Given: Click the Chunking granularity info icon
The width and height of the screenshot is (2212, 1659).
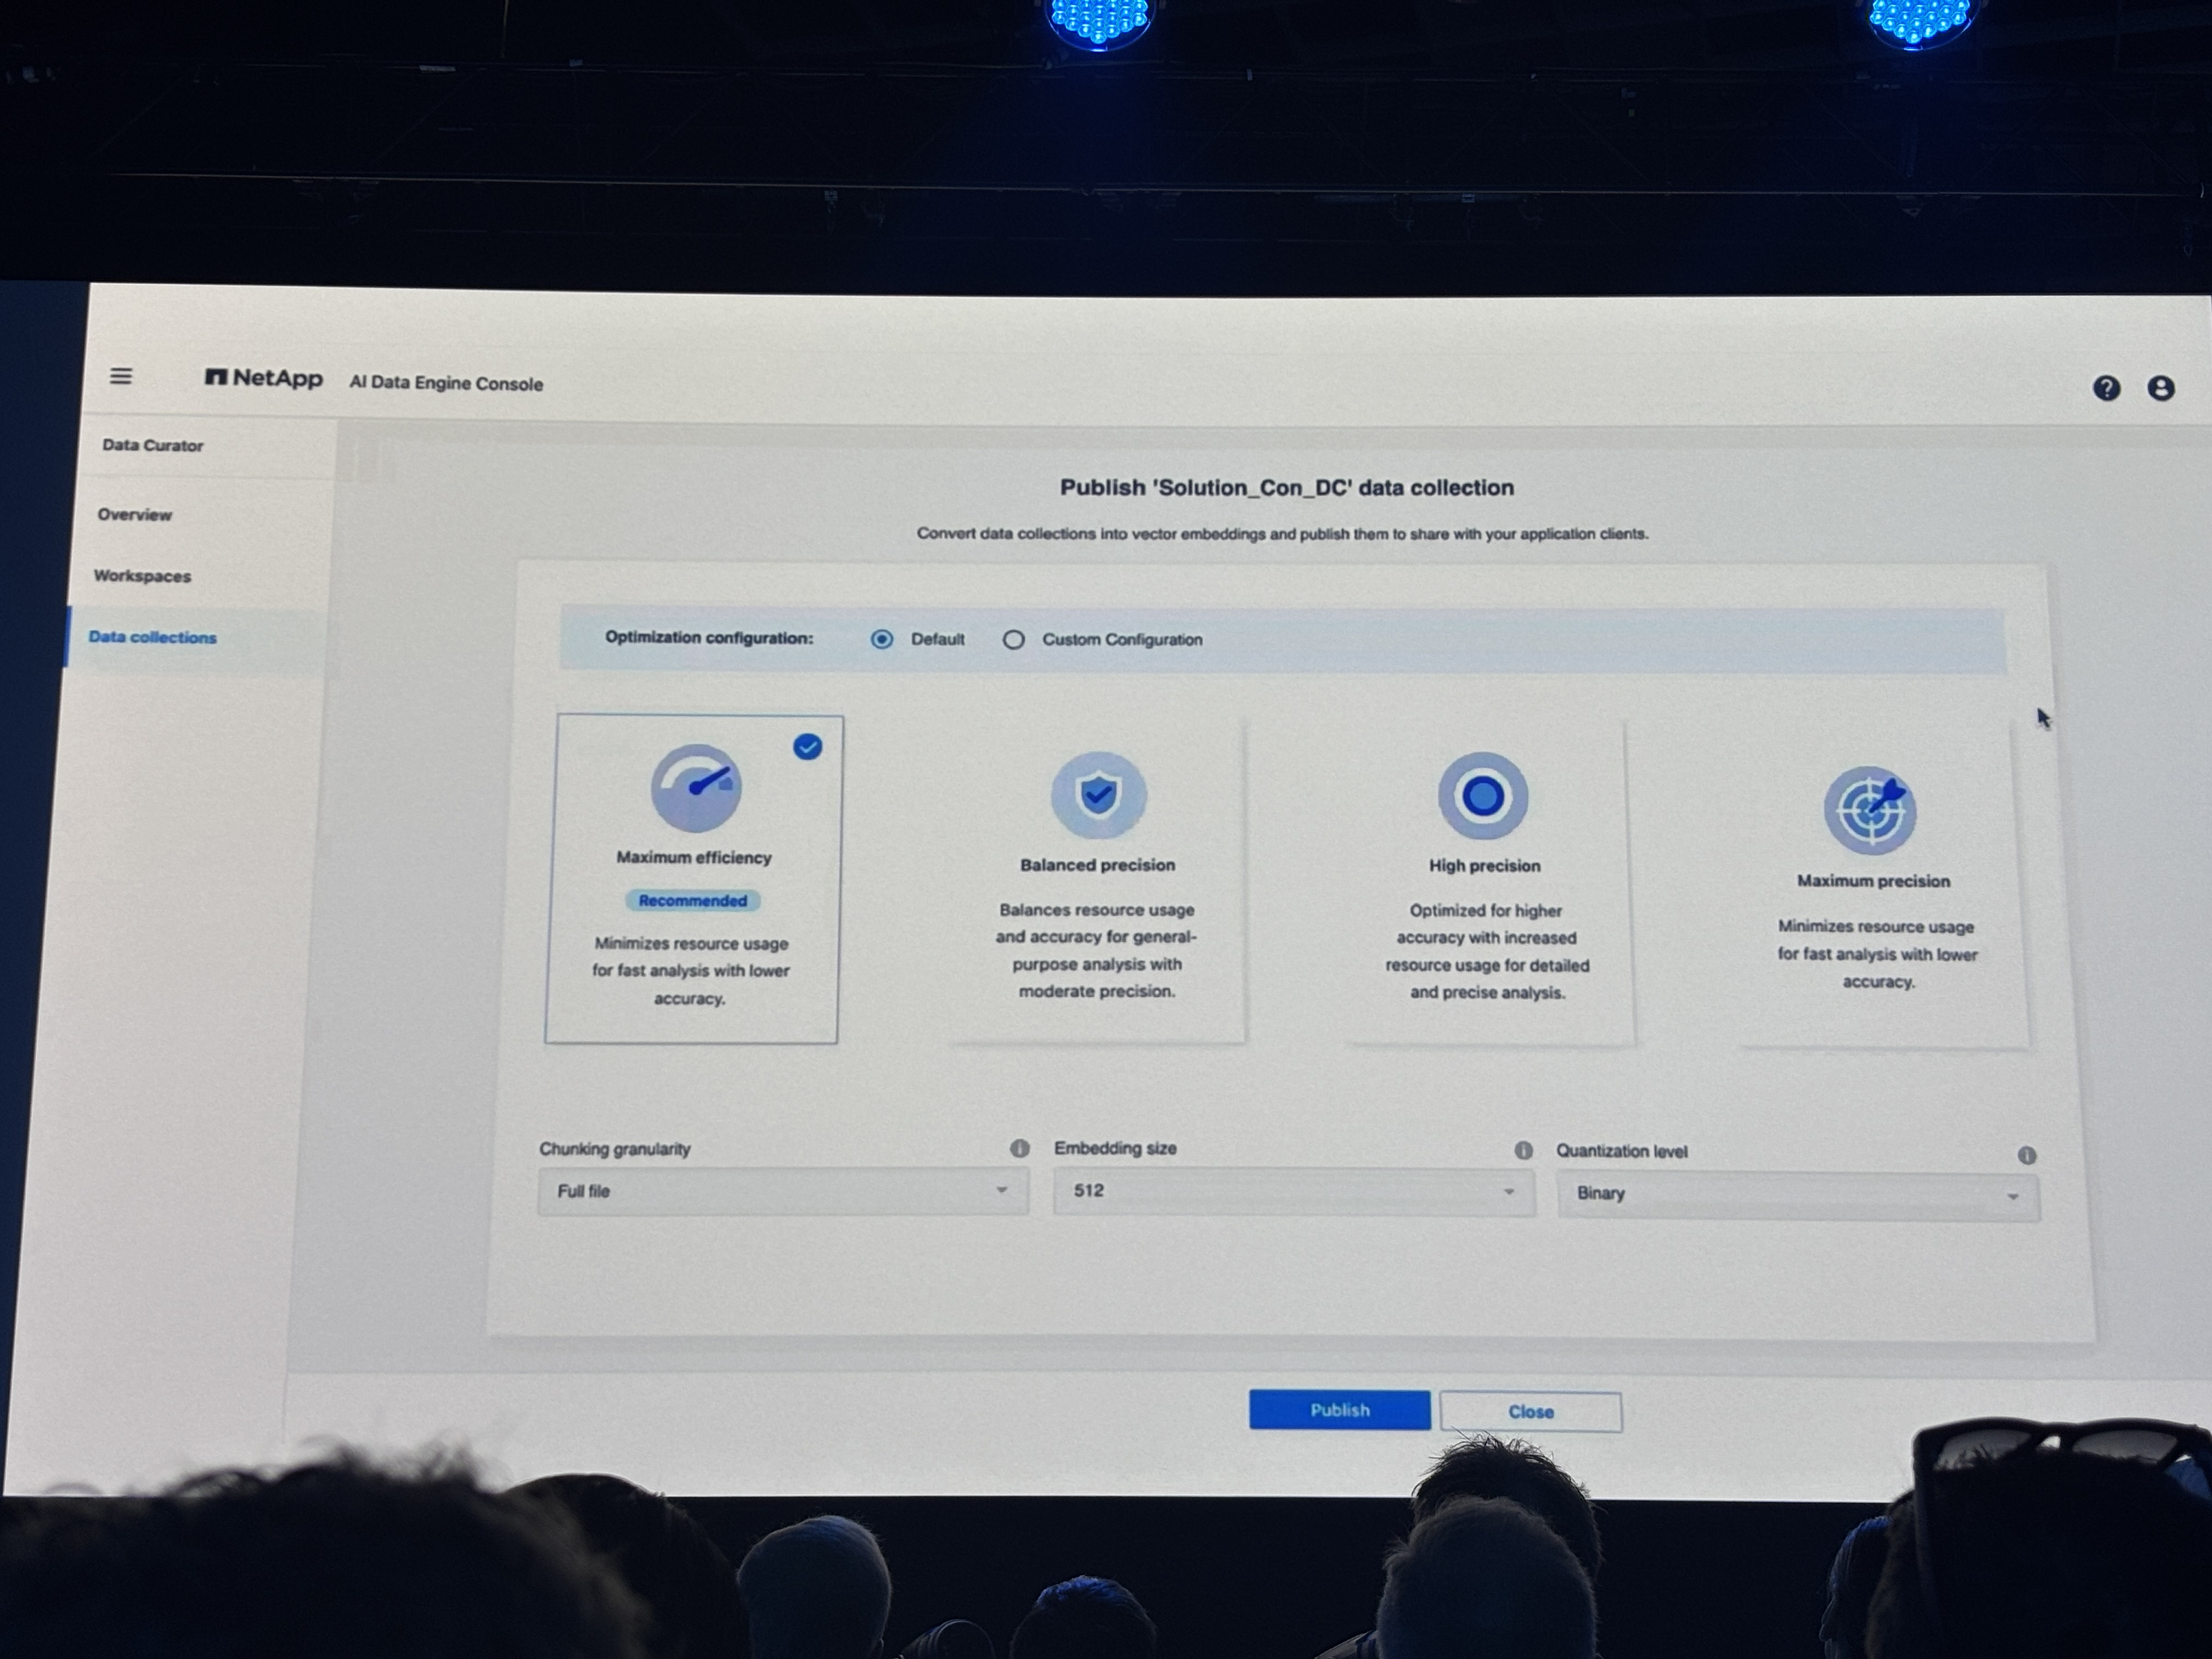Looking at the screenshot, I should (x=1019, y=1148).
